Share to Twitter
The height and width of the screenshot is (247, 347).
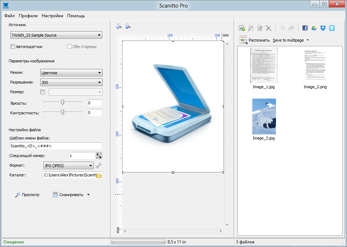coord(332,28)
